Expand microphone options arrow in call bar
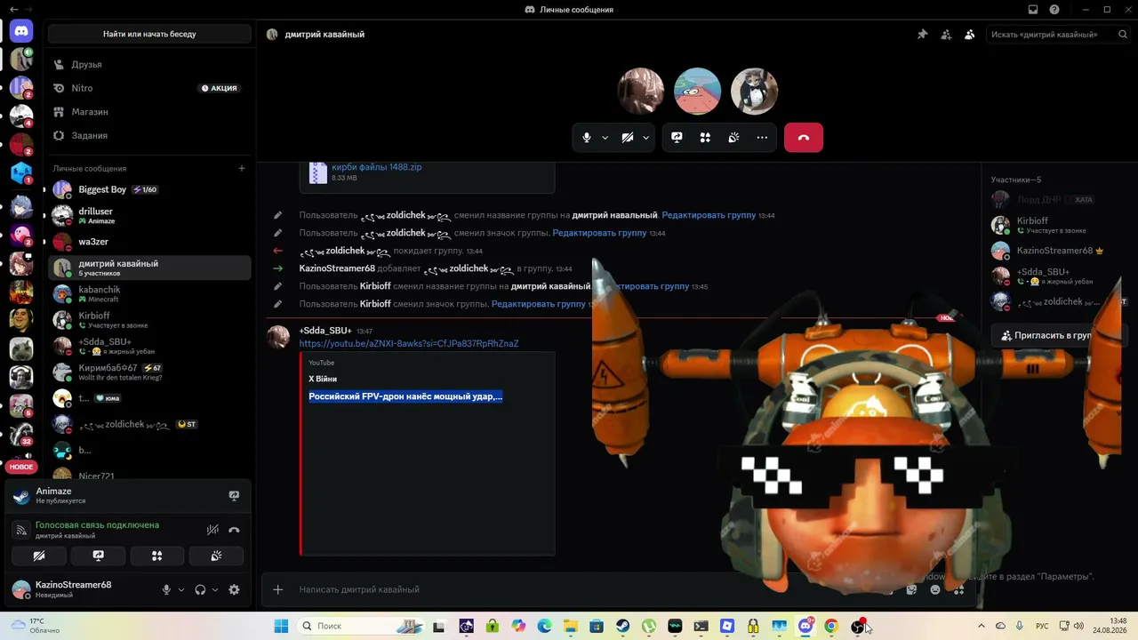 (605, 138)
